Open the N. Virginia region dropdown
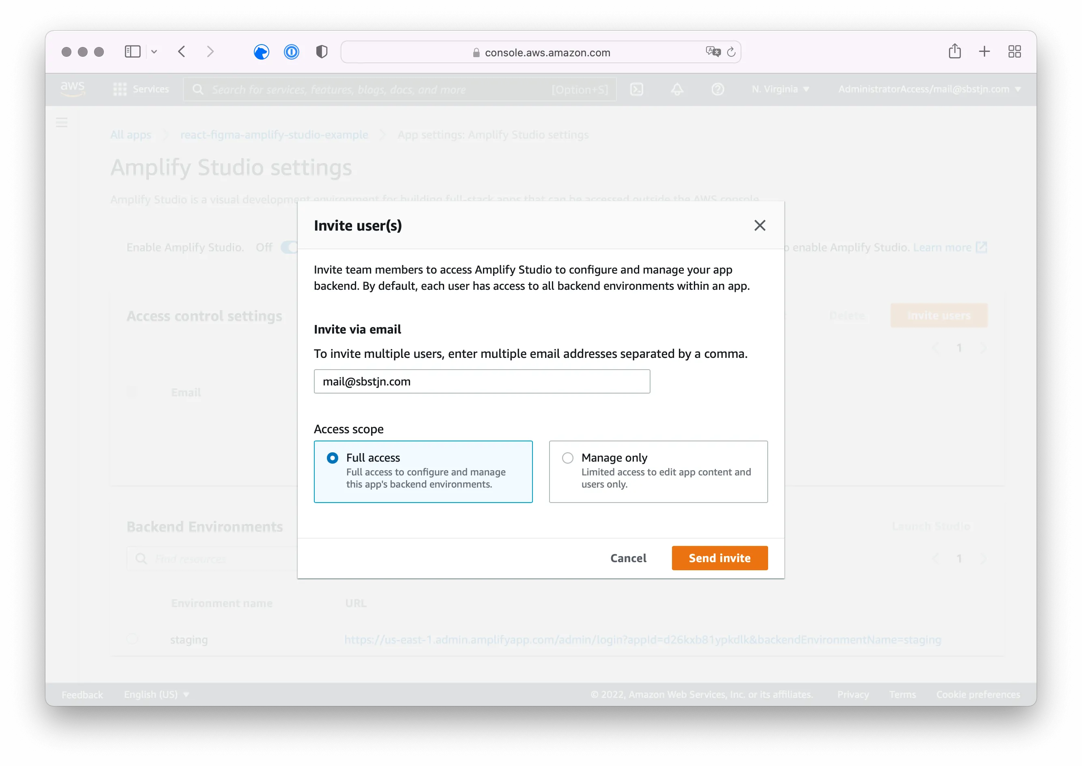1082x766 pixels. 779,89
